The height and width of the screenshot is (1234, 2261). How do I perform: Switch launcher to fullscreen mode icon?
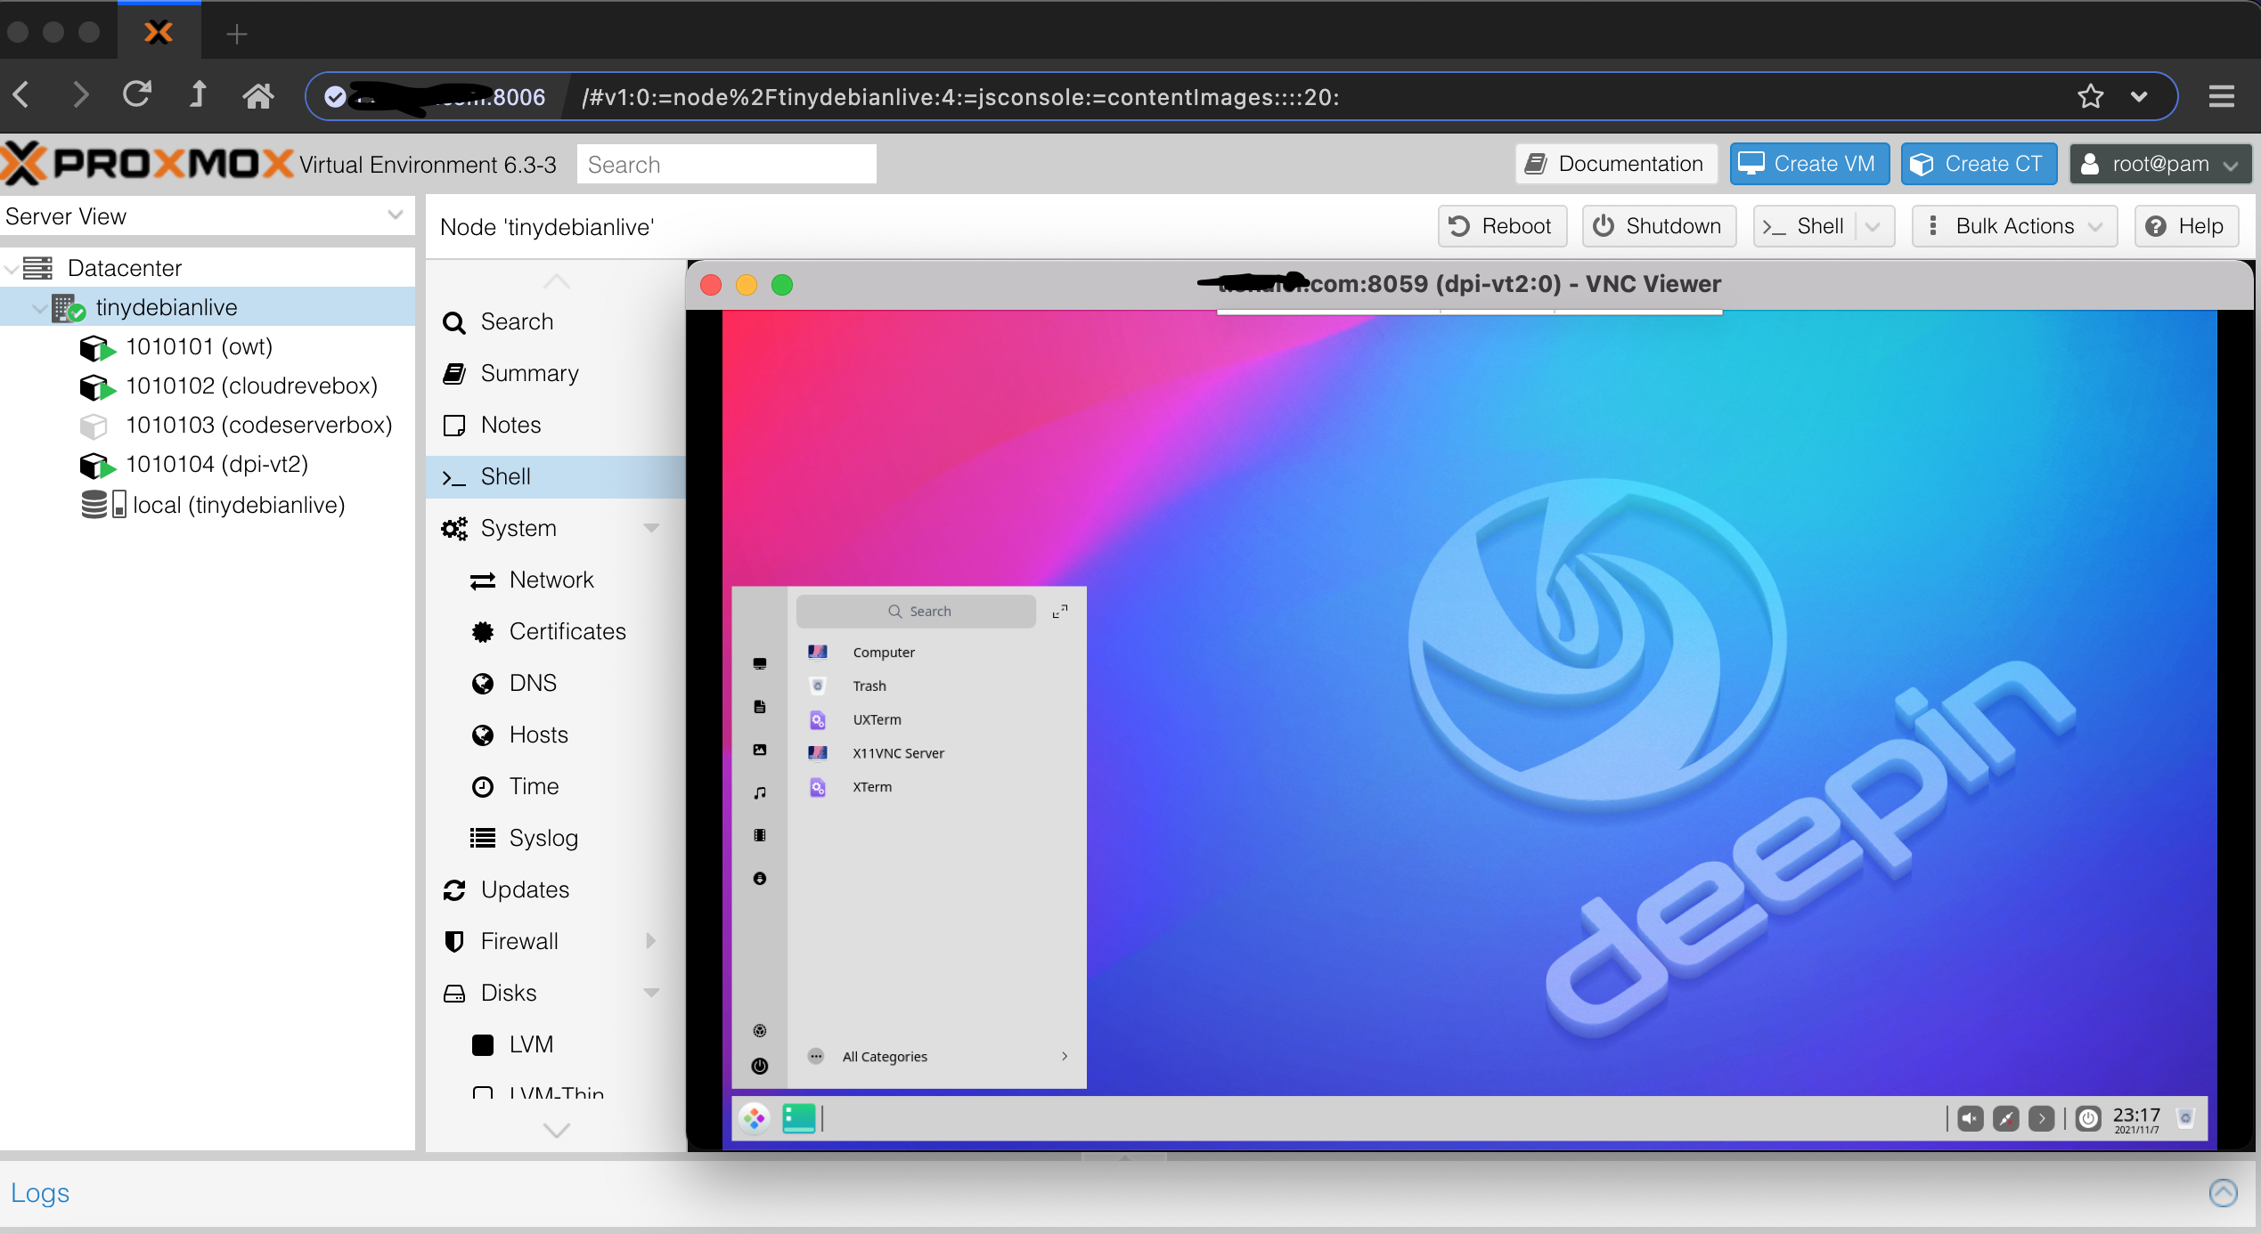[x=1059, y=612]
